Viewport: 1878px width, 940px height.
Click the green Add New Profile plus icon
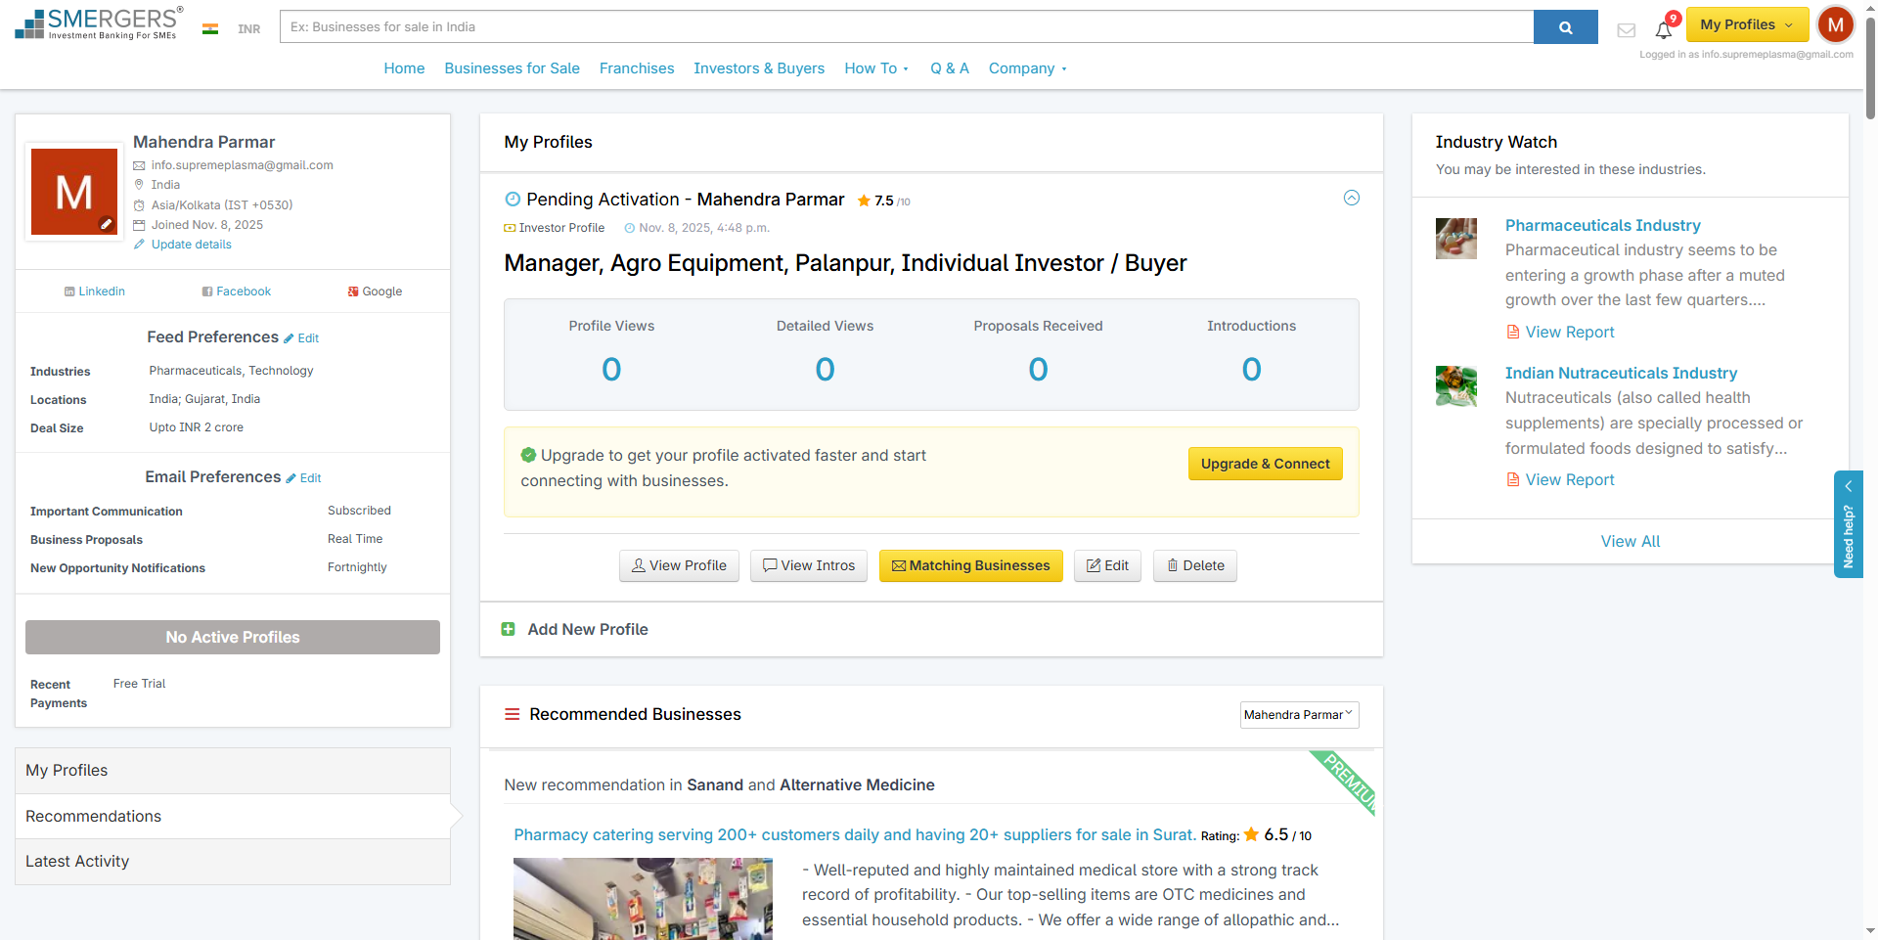509,629
